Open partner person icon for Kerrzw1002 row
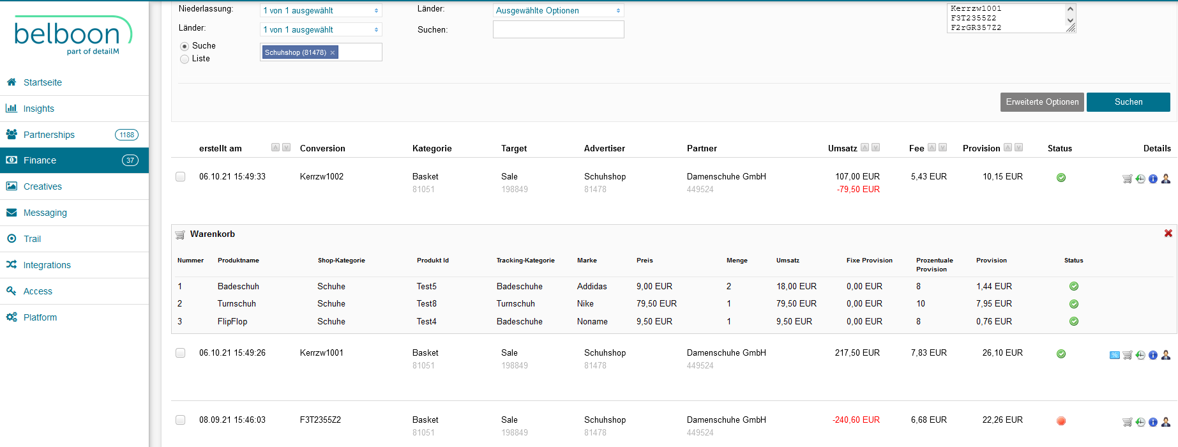This screenshot has width=1178, height=447. click(x=1166, y=179)
